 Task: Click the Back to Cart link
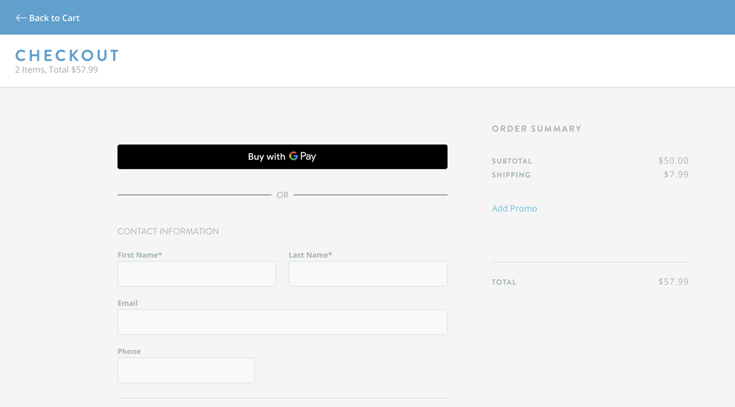click(x=54, y=18)
